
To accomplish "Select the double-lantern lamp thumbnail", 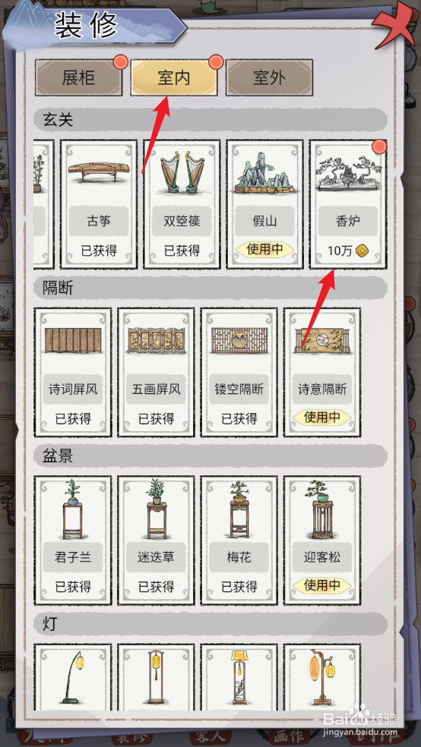I will click(x=321, y=676).
